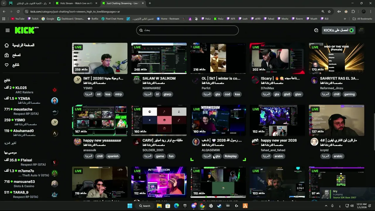Open the Kick hamburger sidebar menu
The height and width of the screenshot is (211, 375).
tap(8, 30)
